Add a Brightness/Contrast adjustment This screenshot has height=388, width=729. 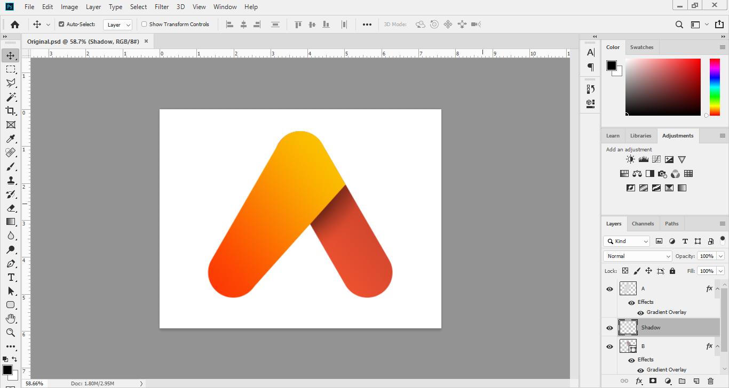coord(630,159)
